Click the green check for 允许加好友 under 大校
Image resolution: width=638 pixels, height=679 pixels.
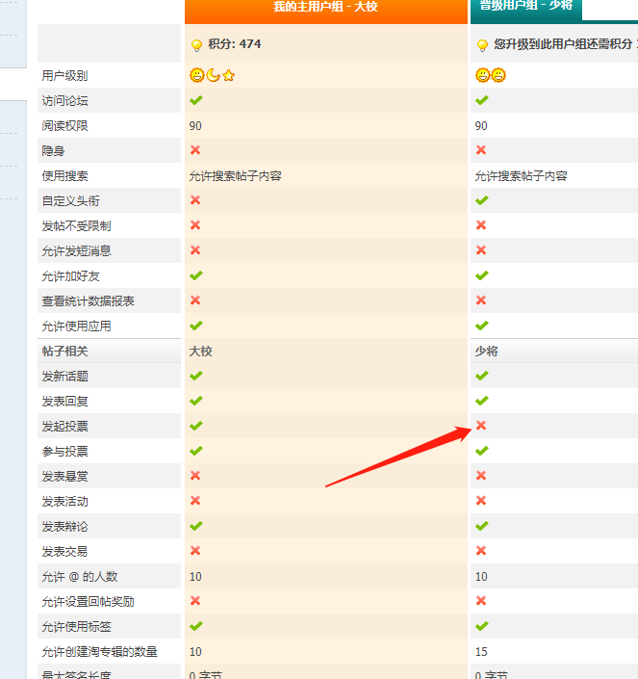[x=196, y=275]
